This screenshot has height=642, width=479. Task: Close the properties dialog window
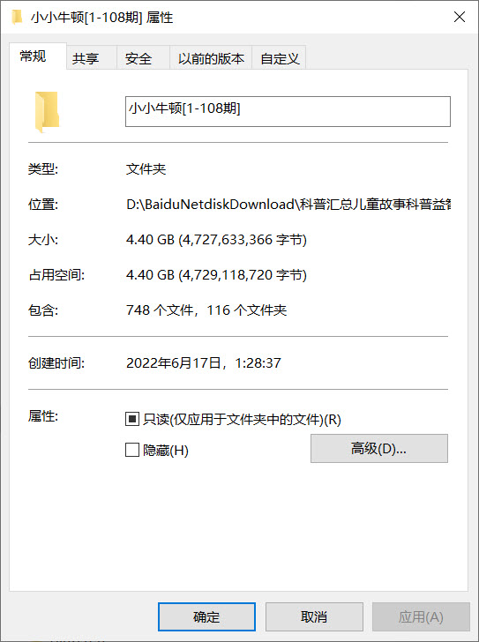pyautogui.click(x=460, y=17)
